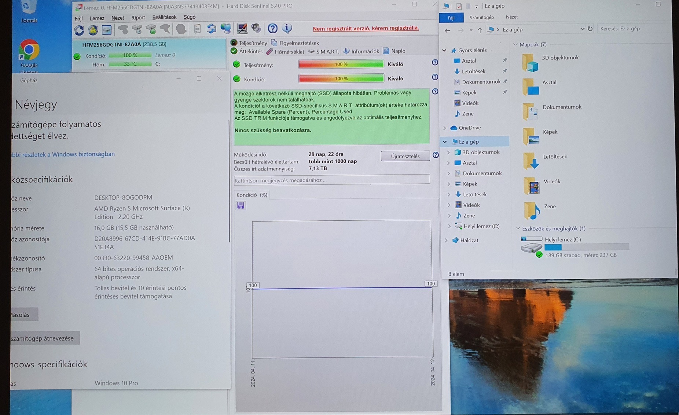The width and height of the screenshot is (679, 415).
Task: Click the grey document report toolbar icon
Action: click(x=197, y=29)
